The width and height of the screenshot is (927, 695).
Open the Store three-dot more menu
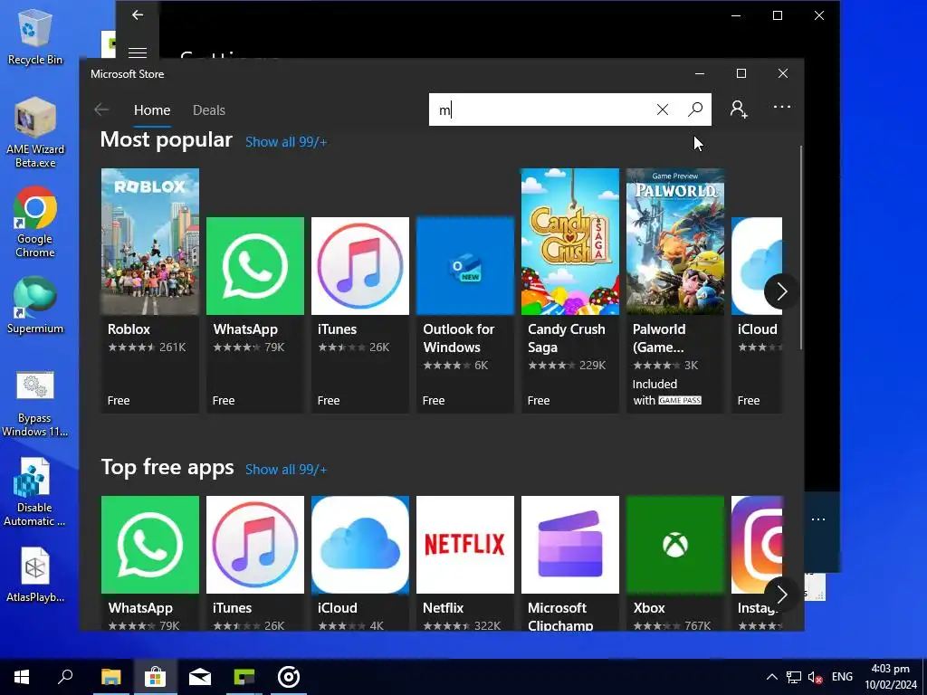click(781, 107)
